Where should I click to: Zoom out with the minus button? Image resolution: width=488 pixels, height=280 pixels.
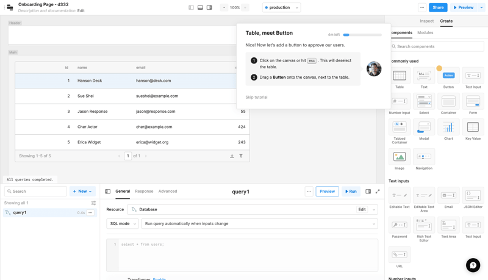224,7
